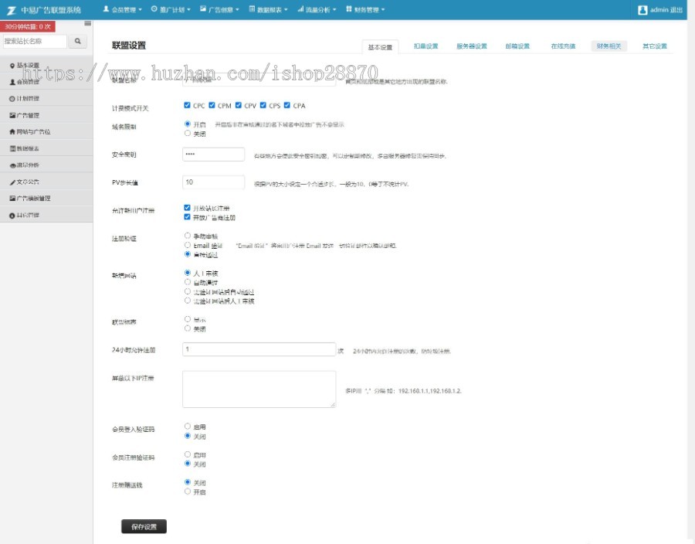This screenshot has height=544, width=695.
Task: Open 计划管理 clock icon in sidebar
Action: click(x=12, y=99)
